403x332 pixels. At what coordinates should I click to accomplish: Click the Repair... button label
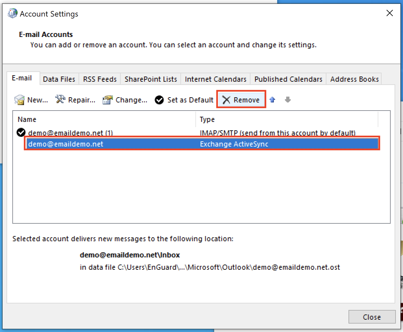click(82, 100)
